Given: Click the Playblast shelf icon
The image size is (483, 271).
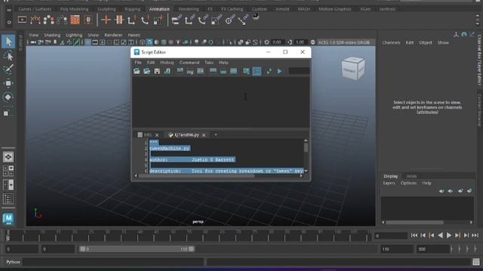Looking at the screenshot, I should click(22, 20).
